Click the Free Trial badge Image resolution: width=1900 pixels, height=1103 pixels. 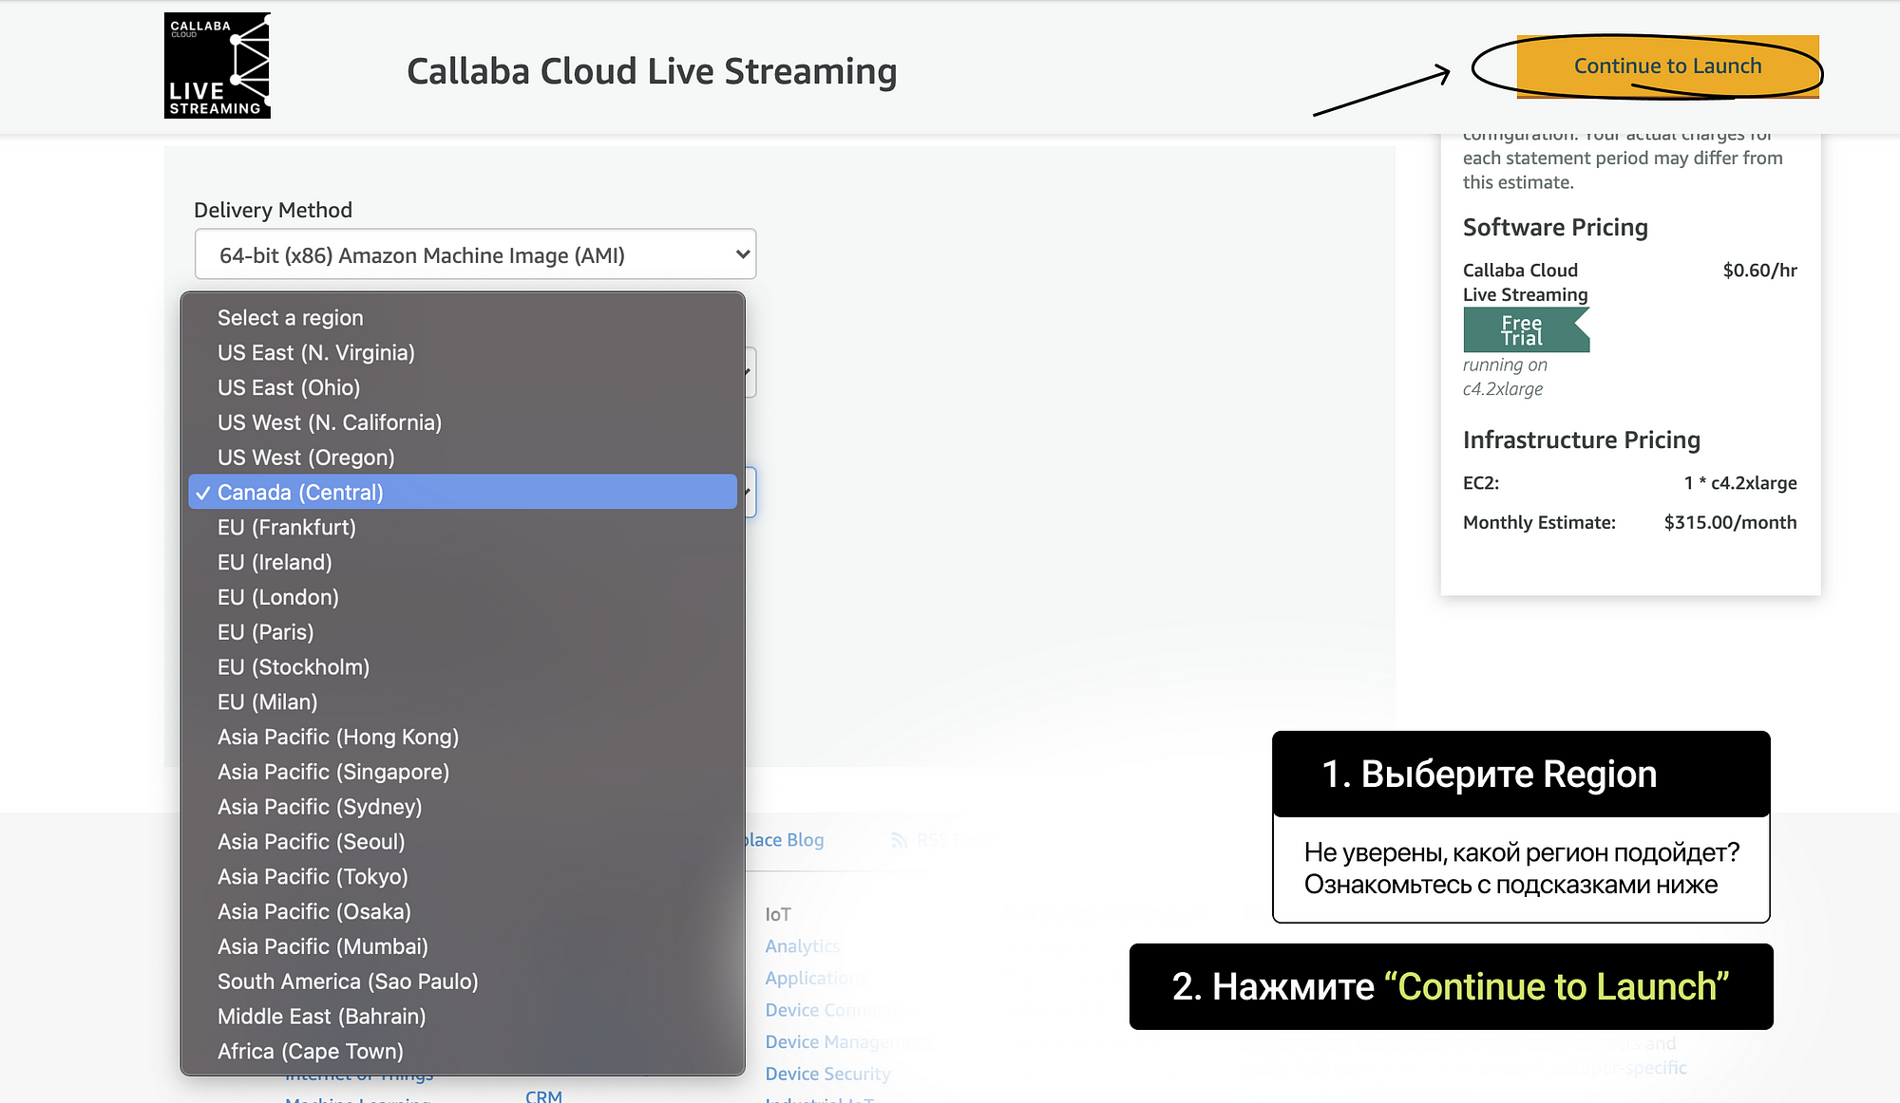click(1526, 330)
